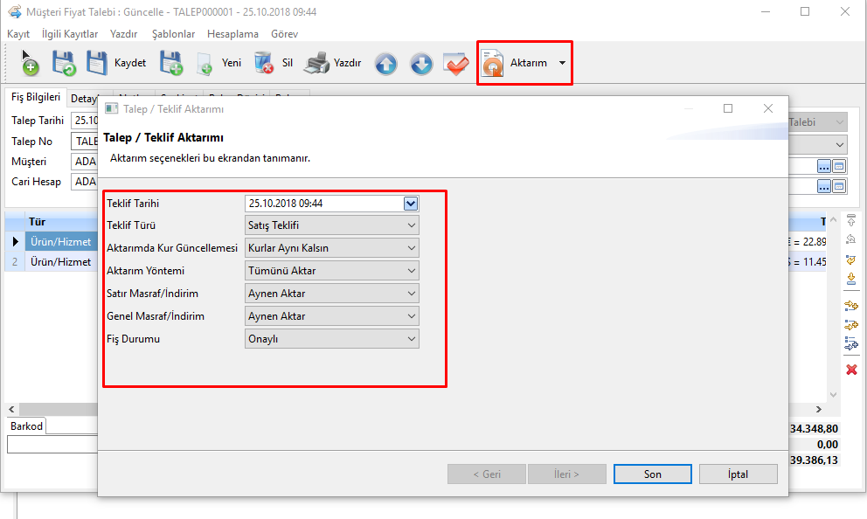Cancel the dialog with İptal
The image size is (867, 519).
[x=738, y=474]
